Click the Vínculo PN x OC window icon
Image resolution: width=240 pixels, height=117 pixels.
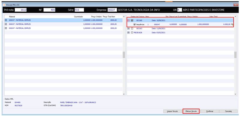point(4,5)
